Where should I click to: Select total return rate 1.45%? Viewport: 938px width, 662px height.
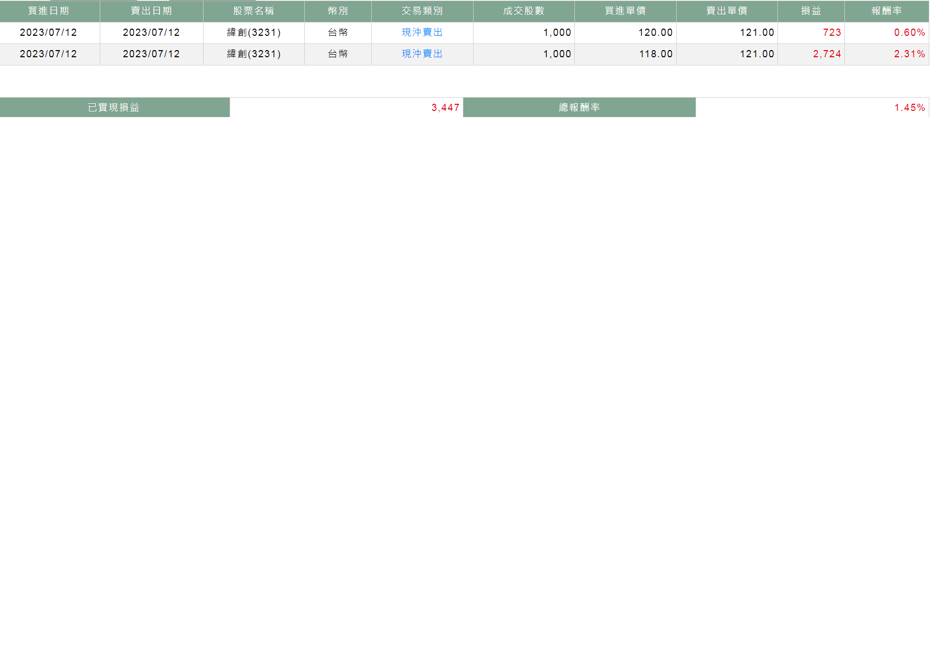click(x=909, y=108)
